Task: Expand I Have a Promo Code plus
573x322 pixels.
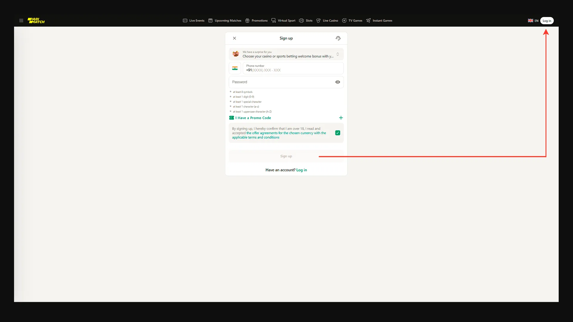Action: [x=341, y=118]
